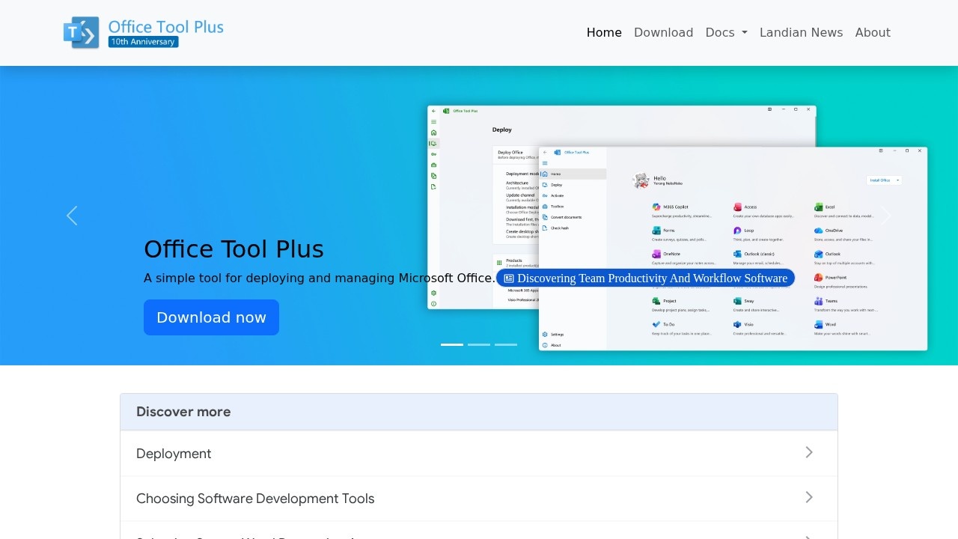Select the third carousel indicator

[506, 344]
